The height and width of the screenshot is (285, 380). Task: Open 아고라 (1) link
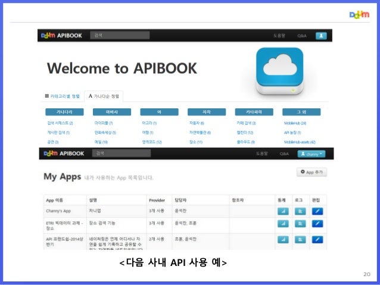(x=149, y=123)
